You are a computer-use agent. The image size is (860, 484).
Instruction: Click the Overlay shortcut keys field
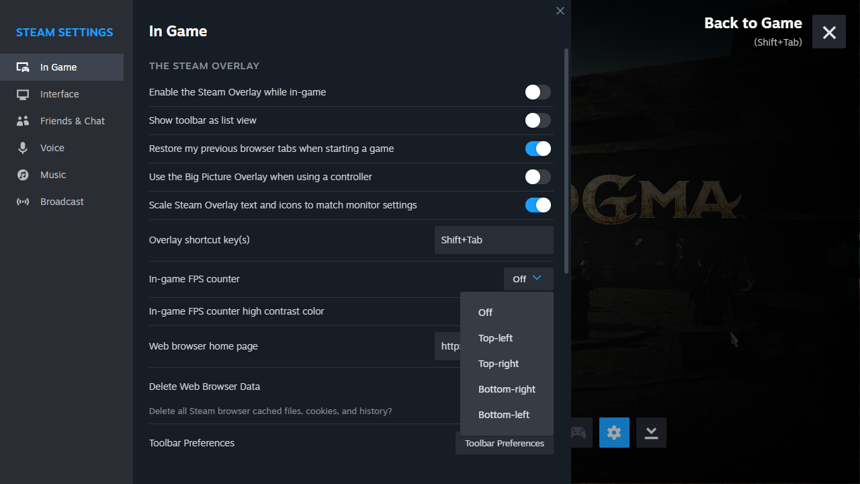(x=494, y=239)
